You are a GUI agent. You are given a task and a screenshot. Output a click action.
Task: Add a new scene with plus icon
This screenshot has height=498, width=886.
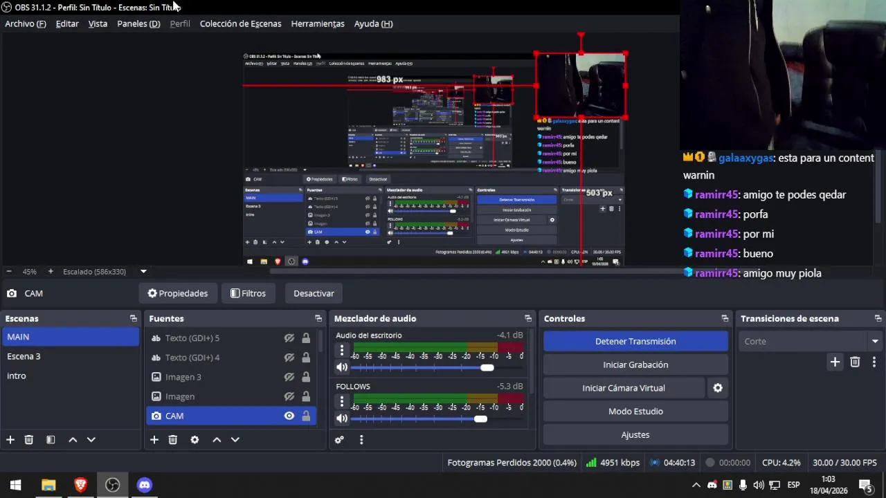click(10, 440)
